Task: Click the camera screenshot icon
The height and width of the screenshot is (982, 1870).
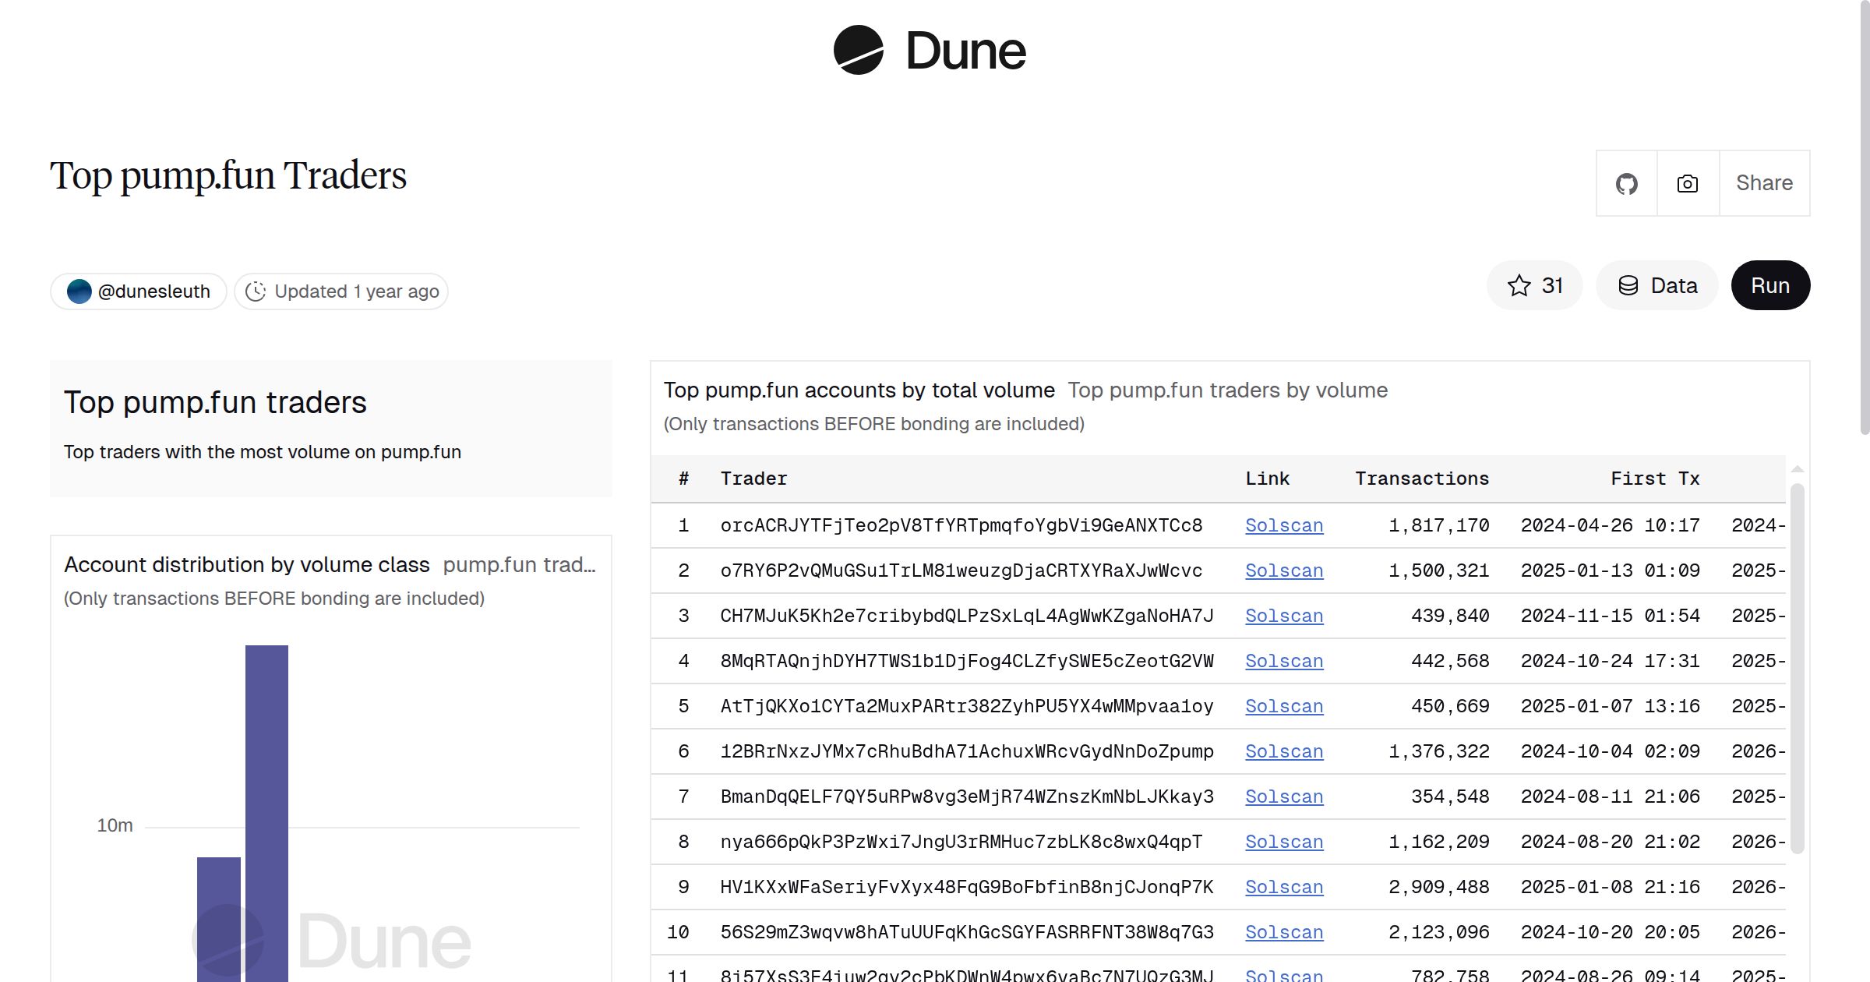Action: [1686, 183]
